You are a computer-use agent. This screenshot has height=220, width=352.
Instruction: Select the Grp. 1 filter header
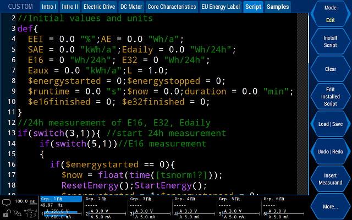tap(61, 199)
